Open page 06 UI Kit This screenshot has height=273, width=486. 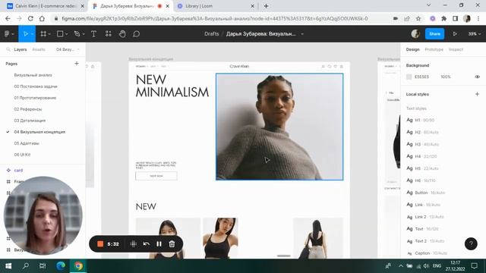coord(22,155)
